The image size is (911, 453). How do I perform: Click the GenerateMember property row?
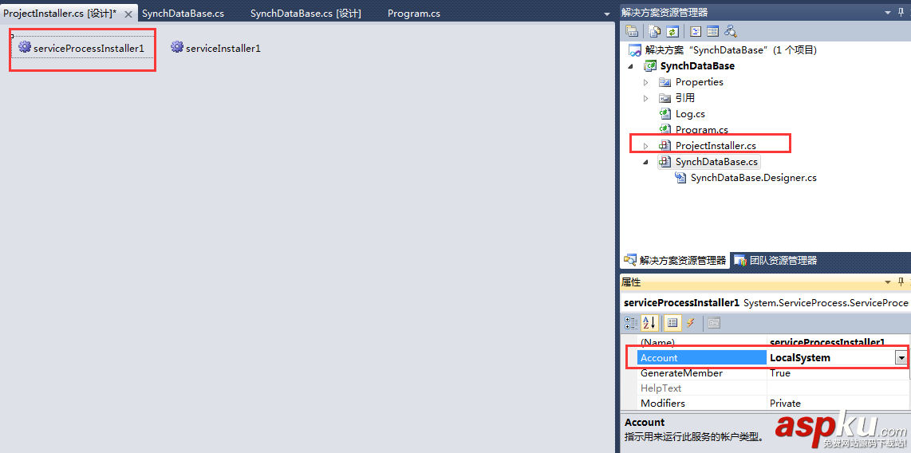tap(773, 373)
